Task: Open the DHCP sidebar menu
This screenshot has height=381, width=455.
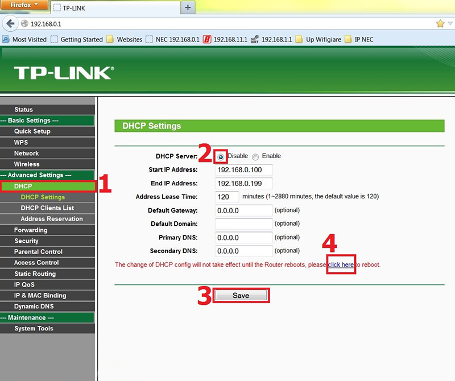Action: (48, 187)
